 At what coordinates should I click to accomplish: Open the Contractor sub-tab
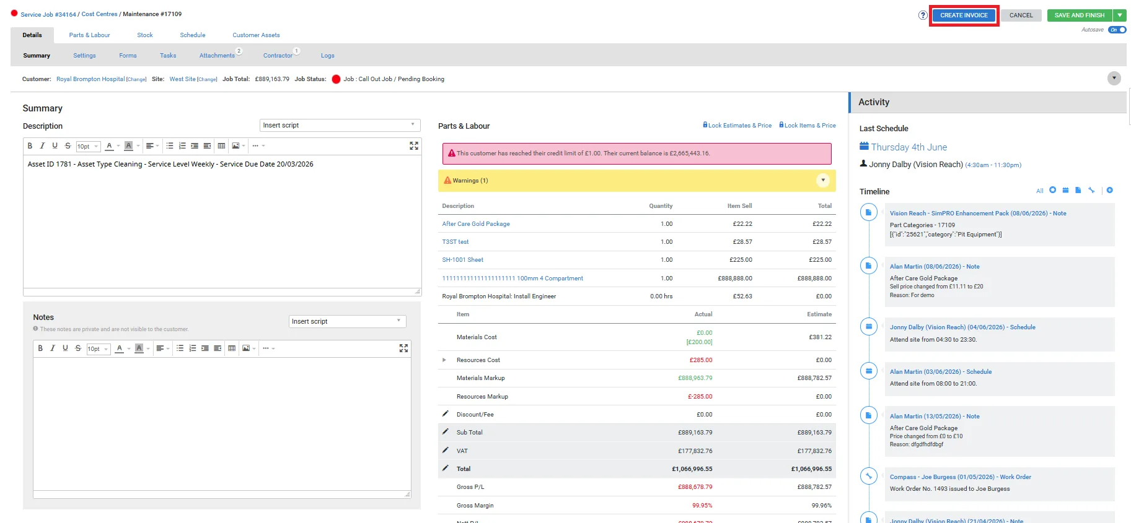click(278, 56)
